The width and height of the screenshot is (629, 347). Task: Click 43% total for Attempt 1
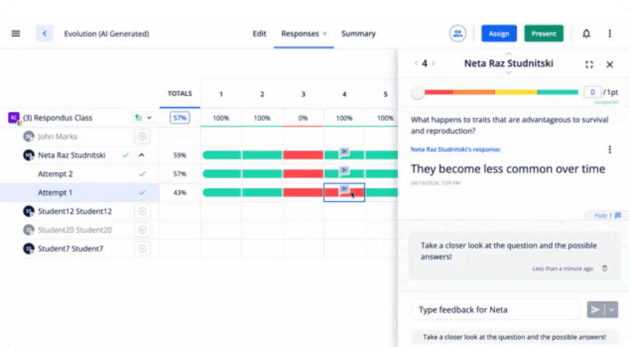[180, 193]
